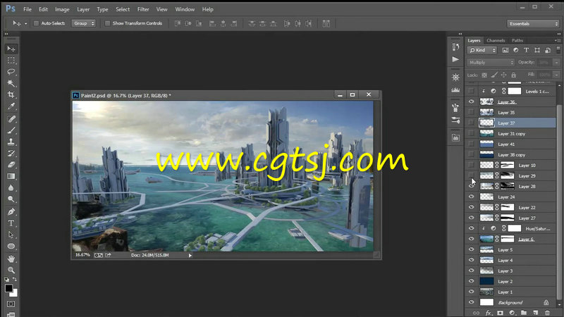Select the Eyedropper tool
The height and width of the screenshot is (317, 564).
pos(11,106)
